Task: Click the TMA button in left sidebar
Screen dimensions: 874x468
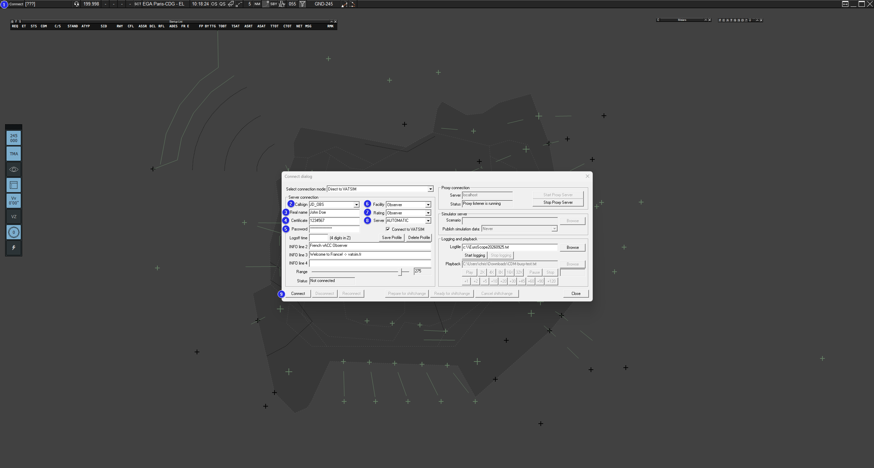Action: click(14, 154)
